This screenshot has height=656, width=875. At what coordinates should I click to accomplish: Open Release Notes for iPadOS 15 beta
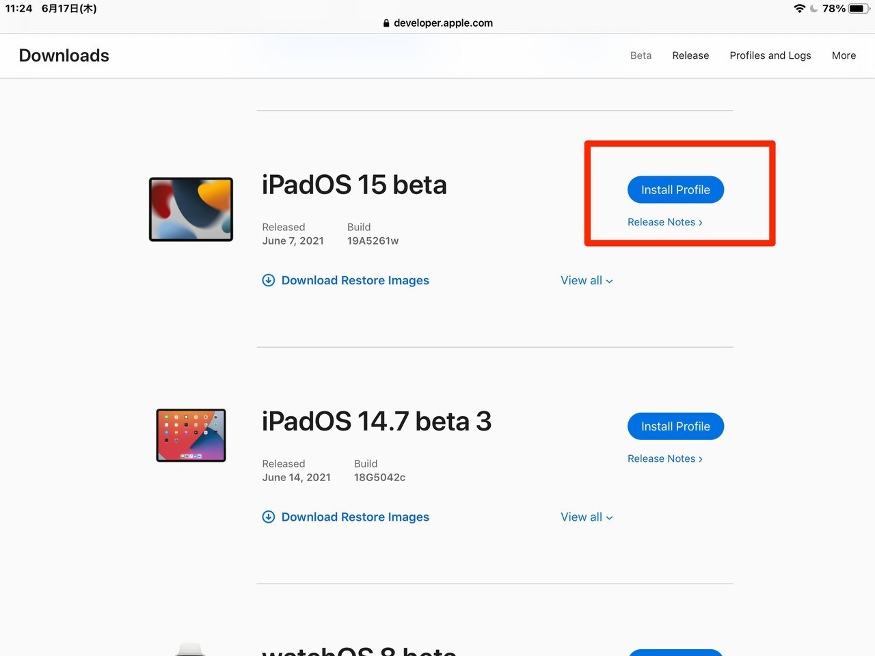pyautogui.click(x=664, y=222)
